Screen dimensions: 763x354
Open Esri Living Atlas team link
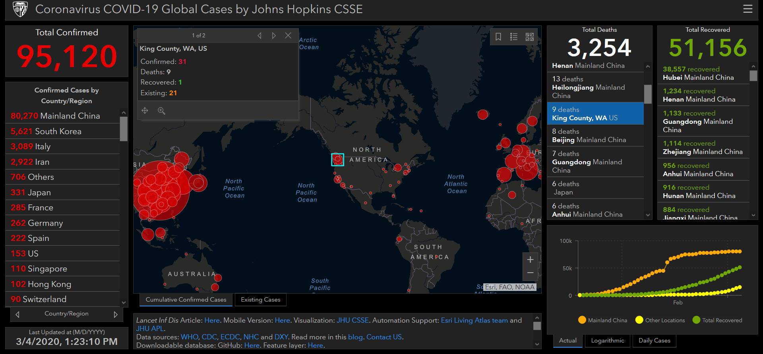pyautogui.click(x=474, y=320)
